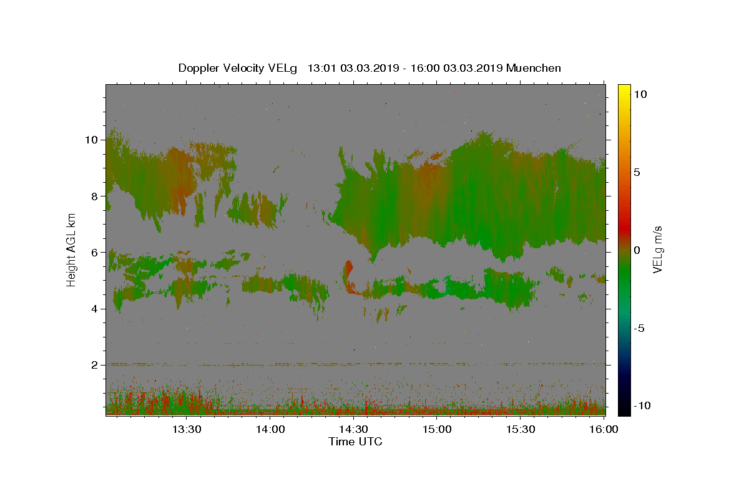Click the colorbar label 5
The height and width of the screenshot is (499, 749).
click(x=637, y=172)
